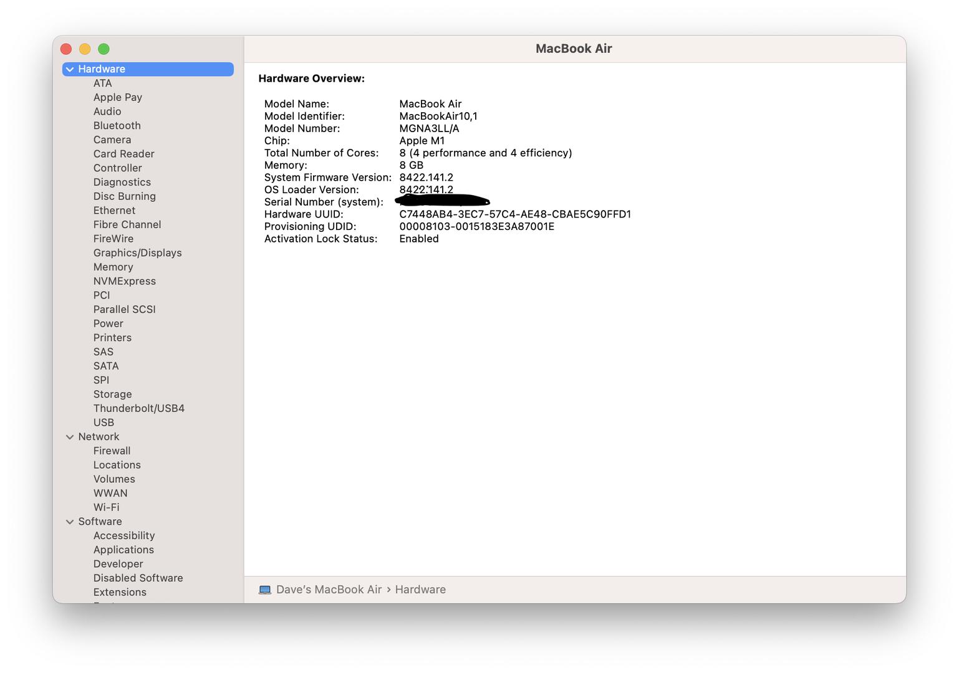The image size is (959, 673).
Task: Open the Ethernet item
Action: [x=114, y=211]
